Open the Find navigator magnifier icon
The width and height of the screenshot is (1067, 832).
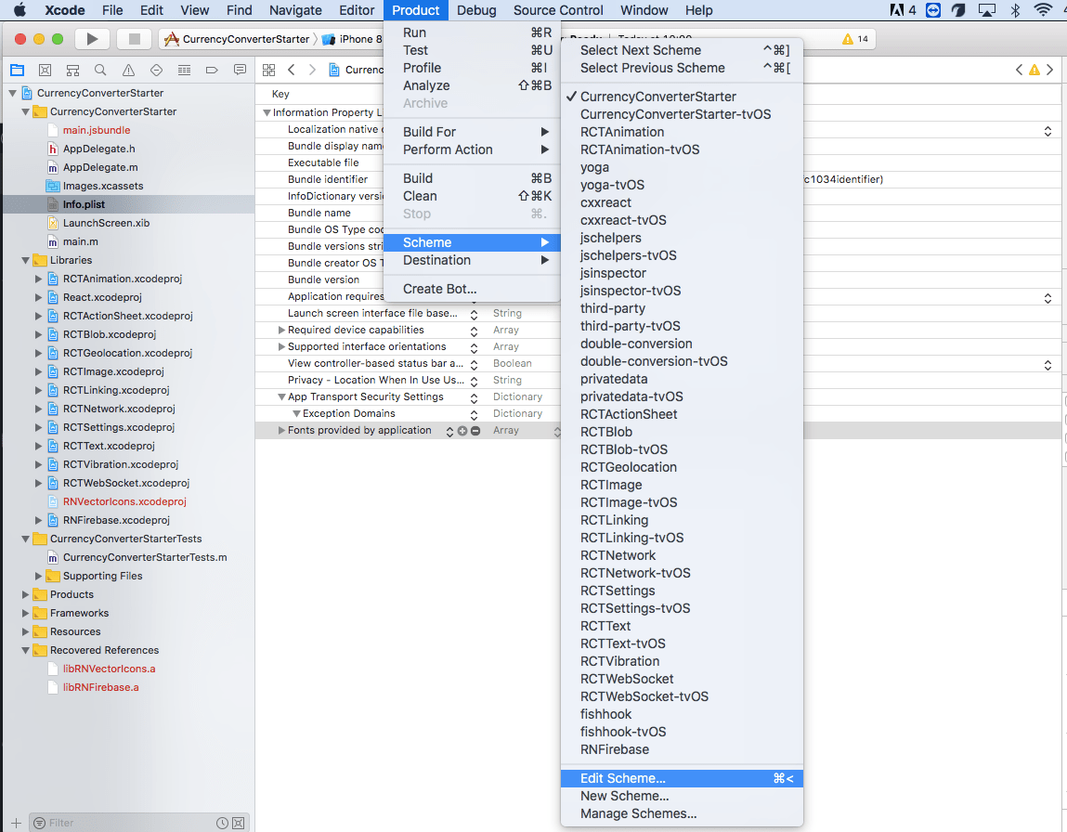(x=100, y=70)
